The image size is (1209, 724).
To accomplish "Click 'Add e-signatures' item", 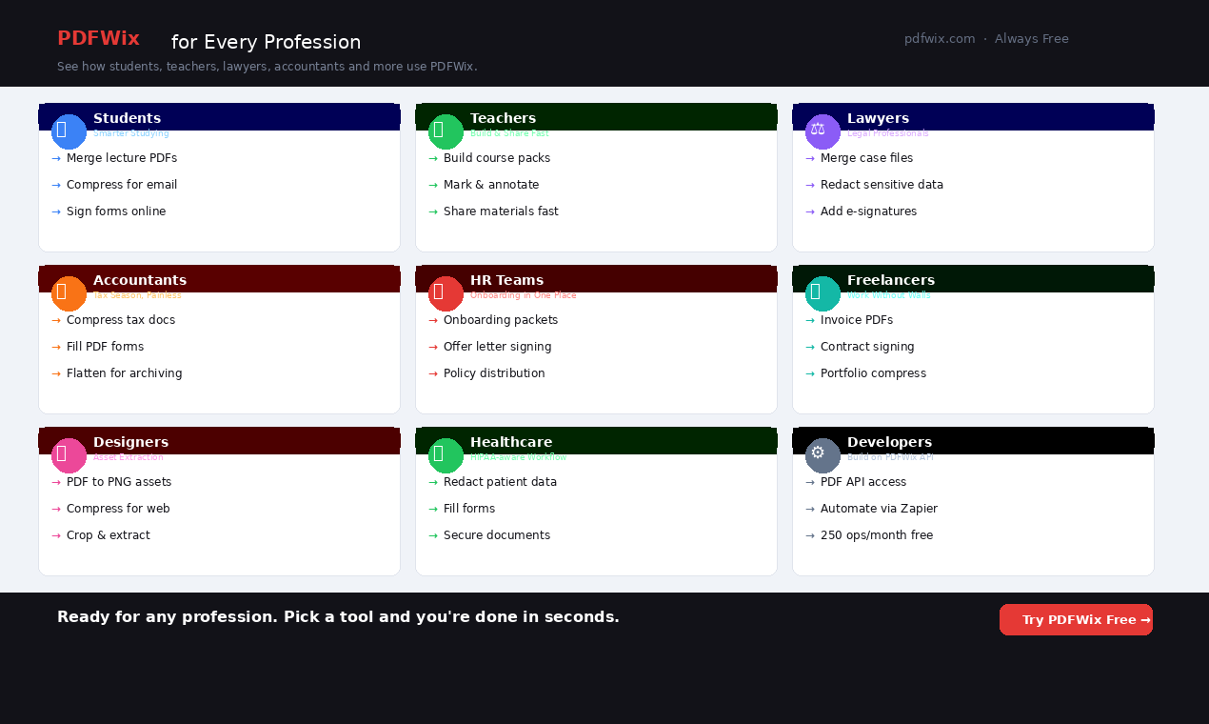I will pos(868,211).
